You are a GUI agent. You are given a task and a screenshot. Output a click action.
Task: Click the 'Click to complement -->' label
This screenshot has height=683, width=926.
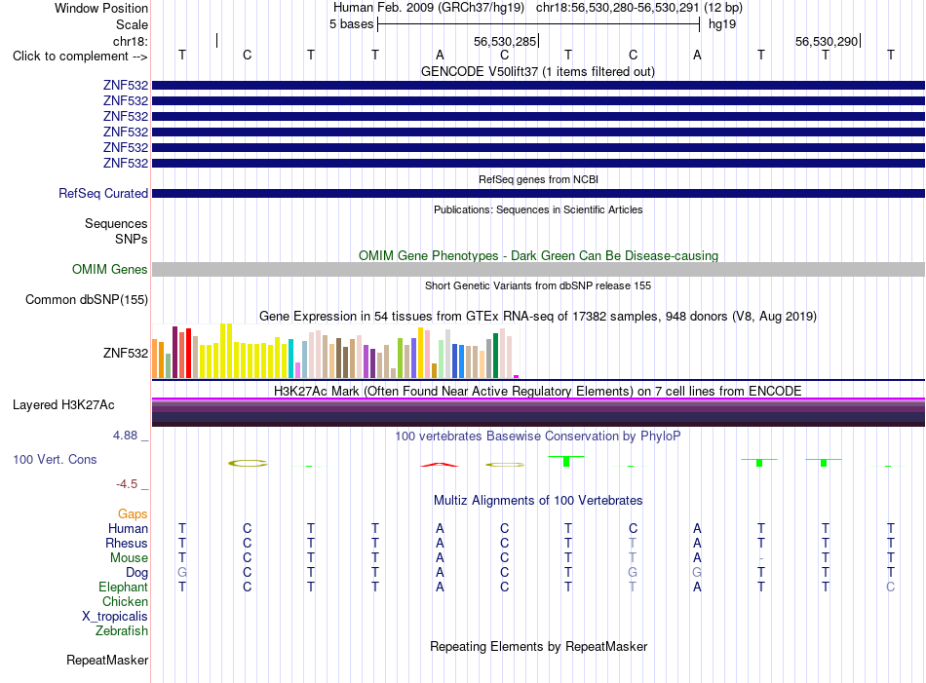[80, 57]
